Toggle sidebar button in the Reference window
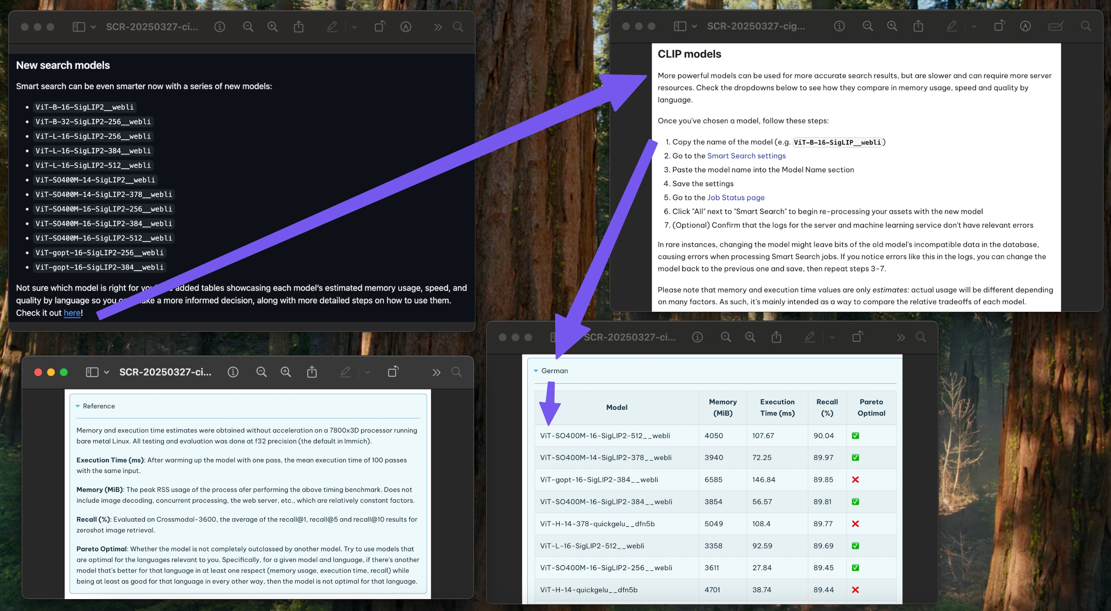This screenshot has width=1111, height=611. pyautogui.click(x=92, y=372)
